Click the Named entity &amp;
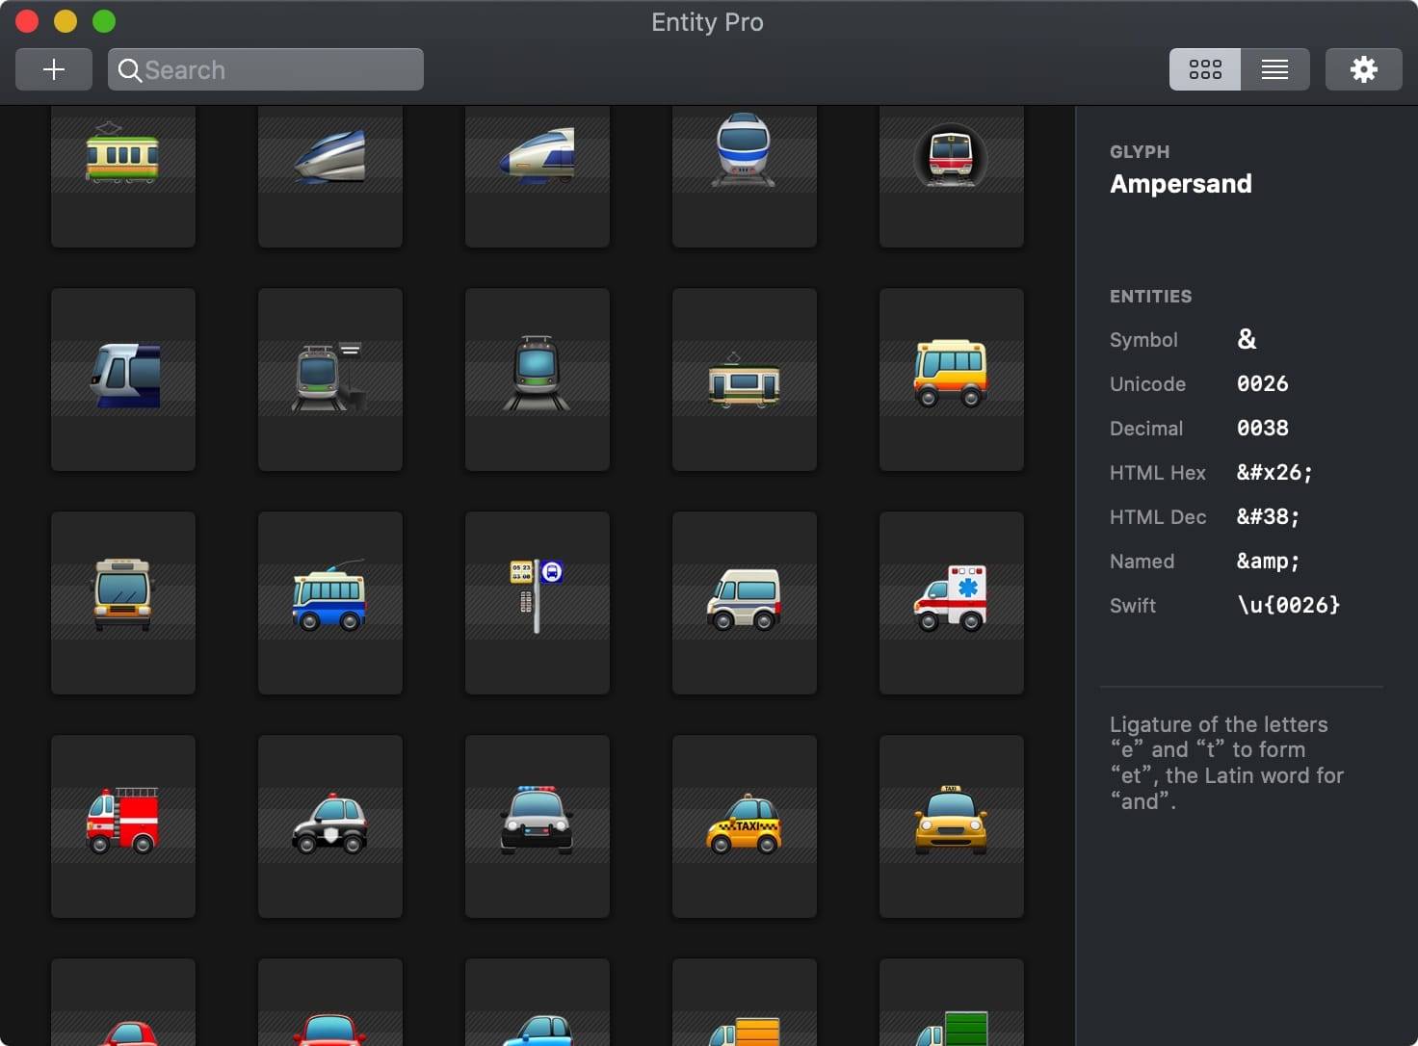The image size is (1418, 1046). coord(1268,561)
